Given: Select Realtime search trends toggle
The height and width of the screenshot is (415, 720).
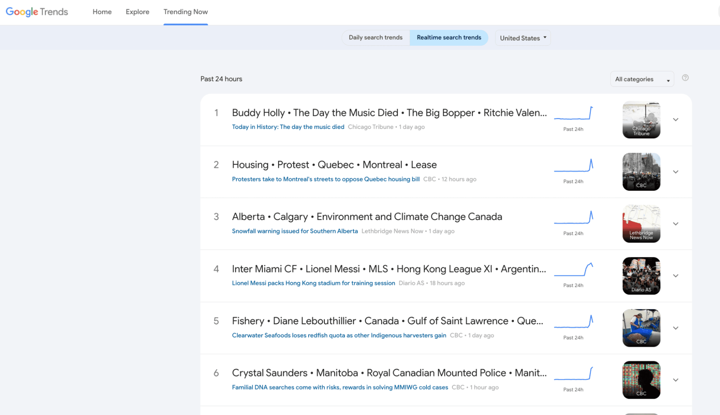Looking at the screenshot, I should 449,37.
